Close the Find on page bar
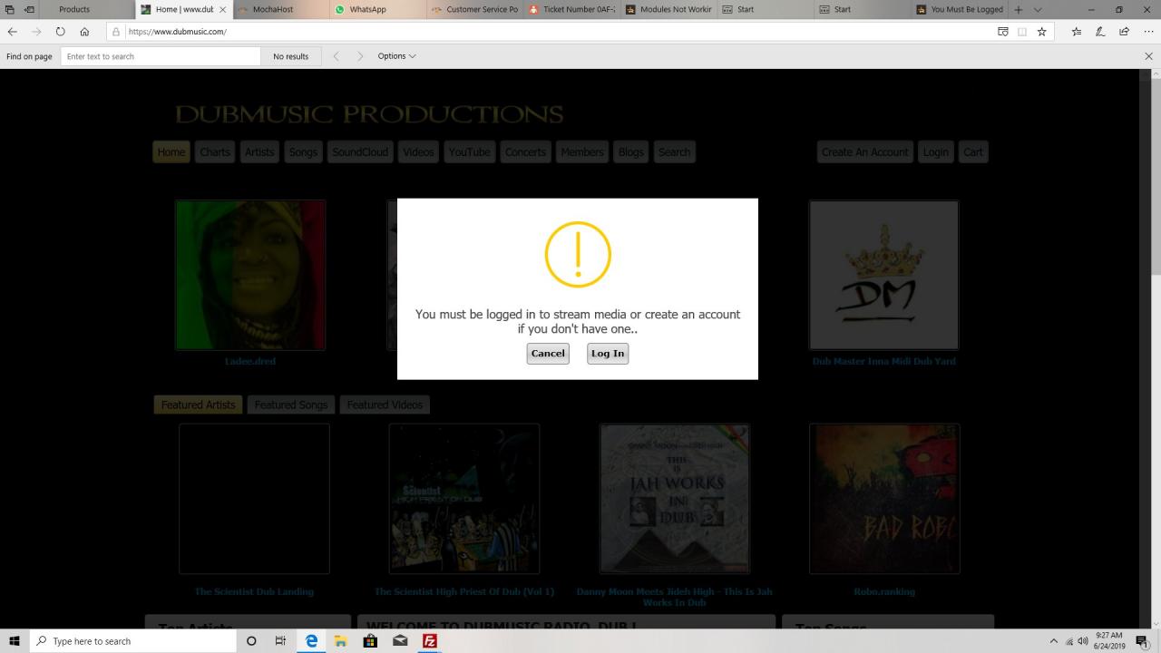This screenshot has height=653, width=1161. 1148,56
